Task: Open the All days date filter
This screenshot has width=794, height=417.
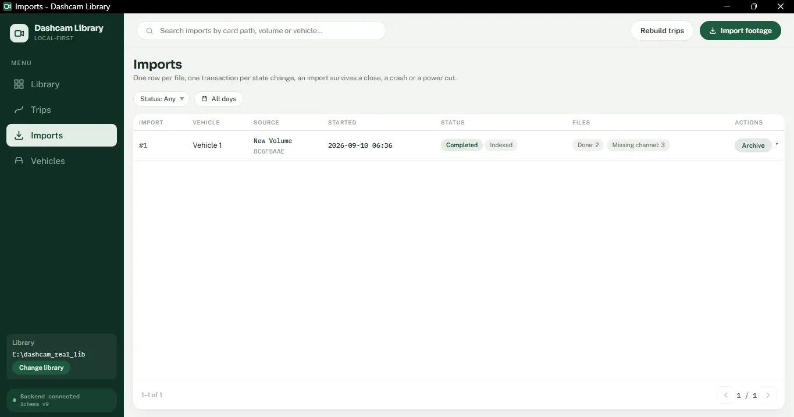Action: 218,99
